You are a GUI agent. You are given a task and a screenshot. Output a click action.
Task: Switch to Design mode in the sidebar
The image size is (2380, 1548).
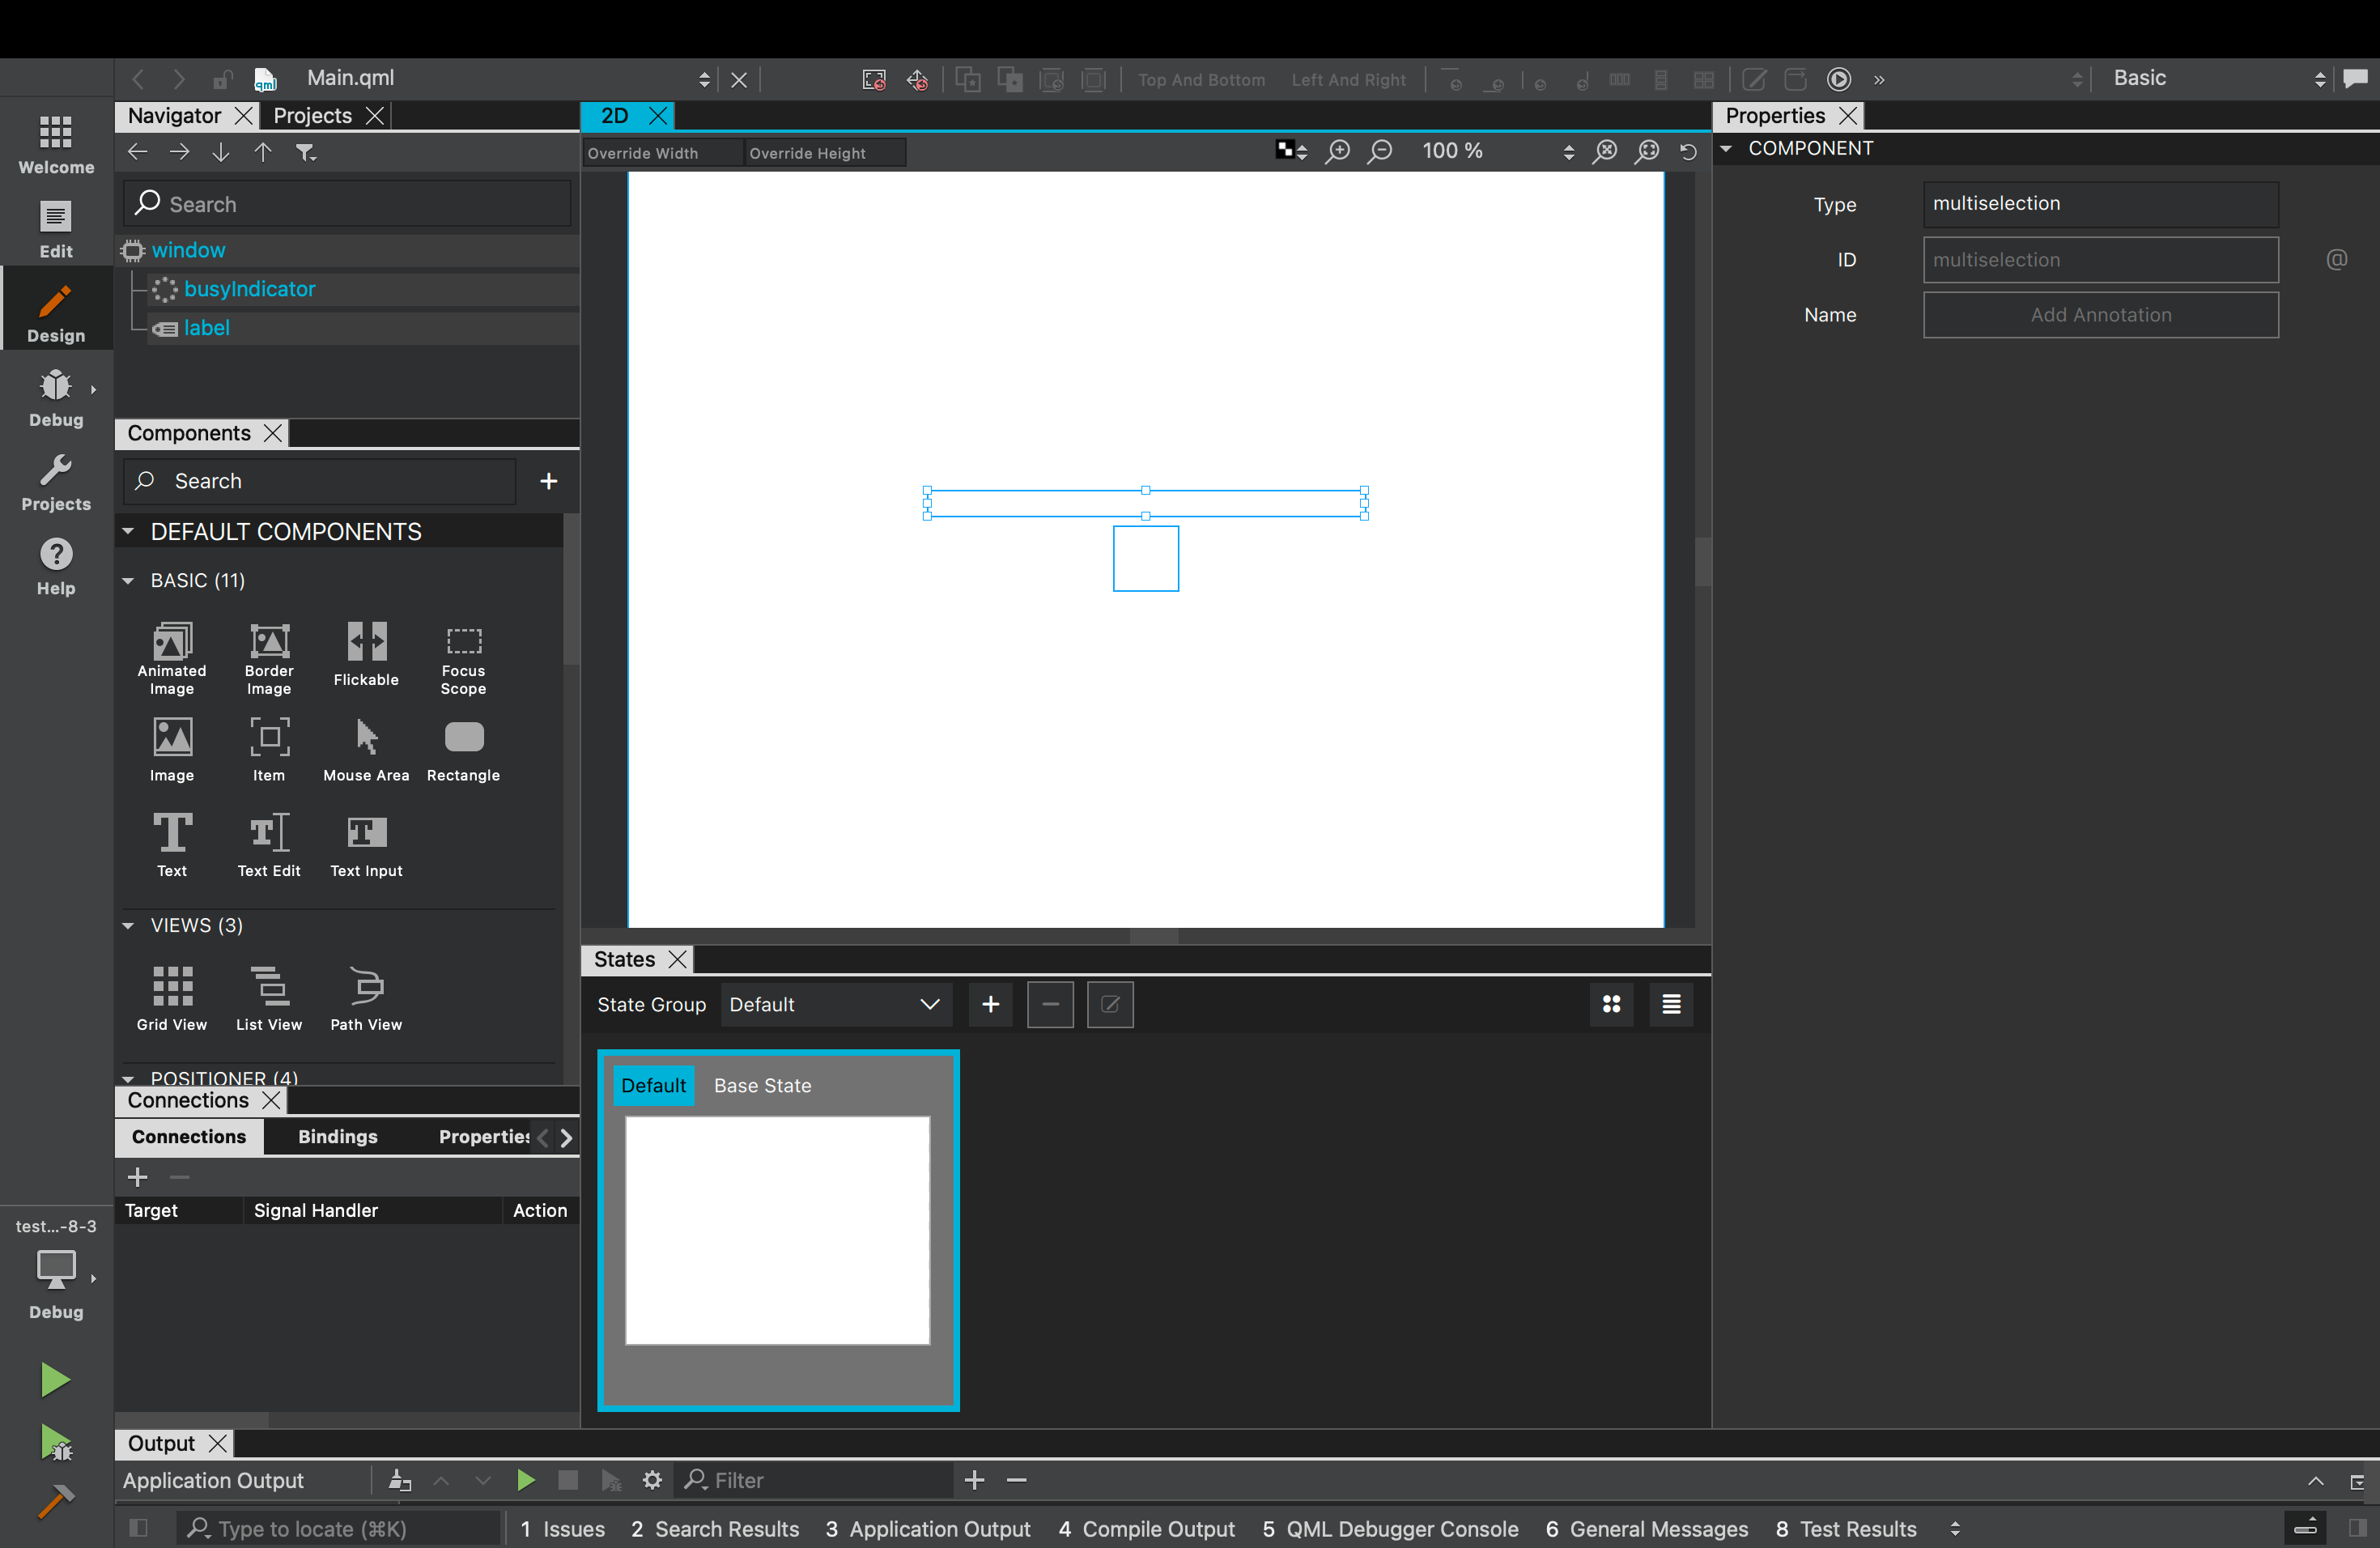[x=55, y=308]
